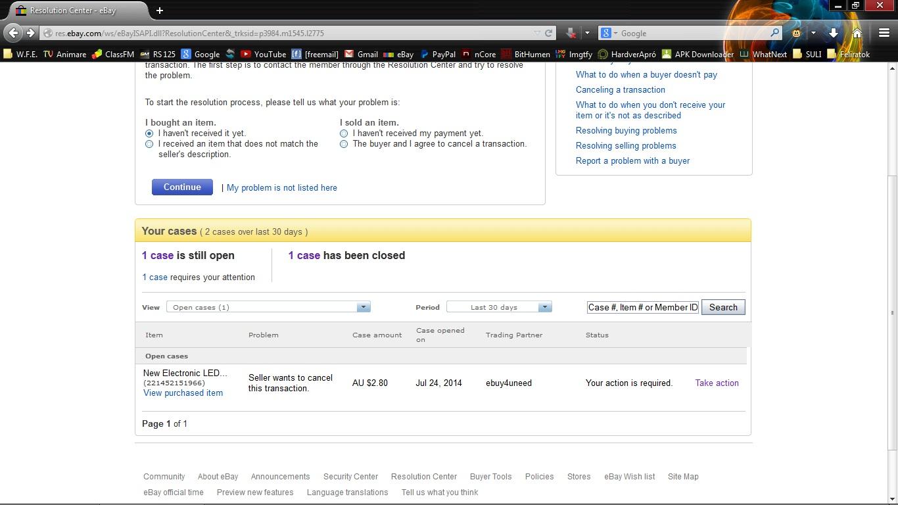Open the YouTube bookmark
Image resolution: width=898 pixels, height=505 pixels.
[263, 54]
